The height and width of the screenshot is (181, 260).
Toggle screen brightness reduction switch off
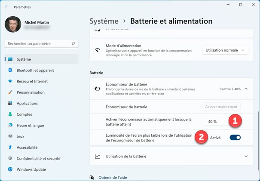(235, 138)
